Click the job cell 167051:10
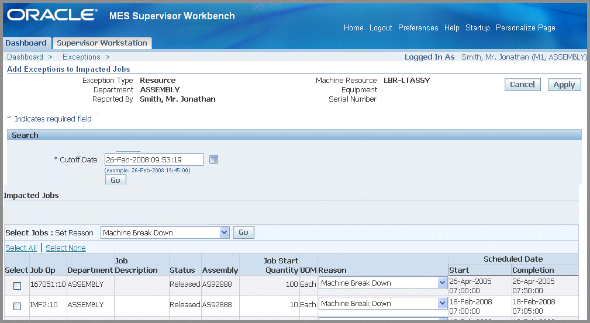The image size is (590, 323). click(48, 284)
